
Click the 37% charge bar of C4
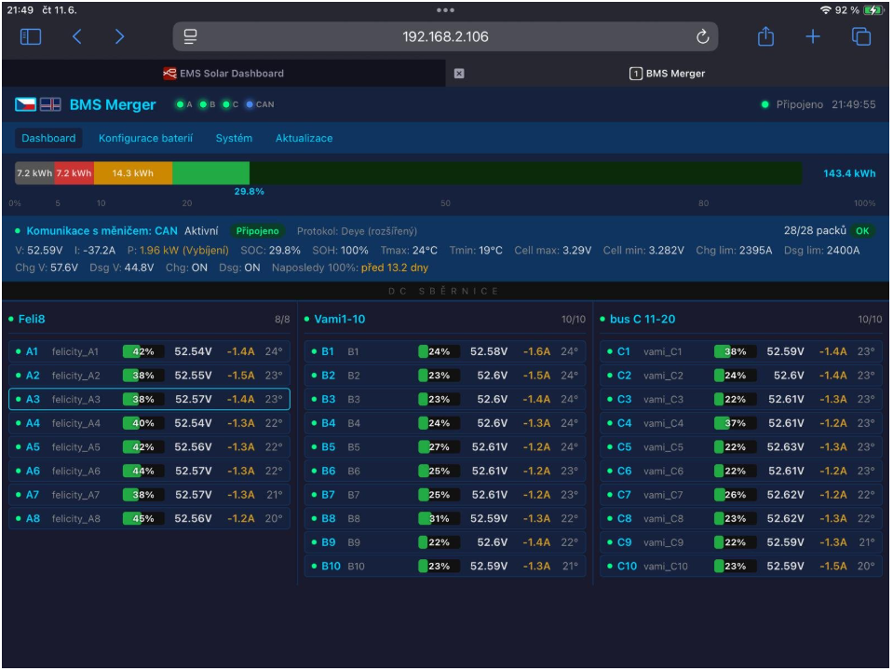pos(735,423)
